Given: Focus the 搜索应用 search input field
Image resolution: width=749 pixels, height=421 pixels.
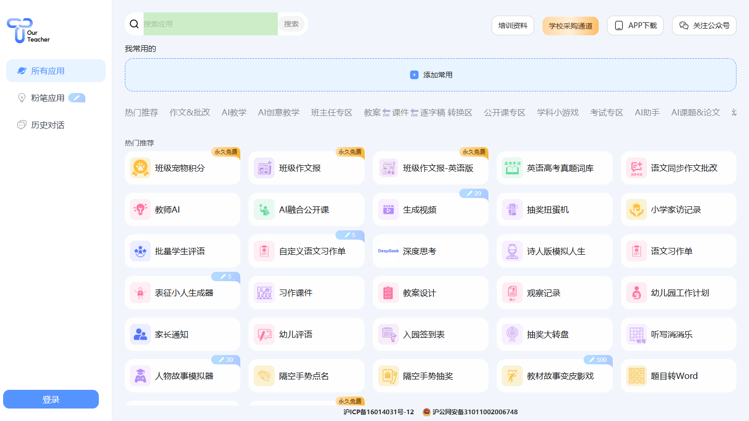Looking at the screenshot, I should [210, 24].
